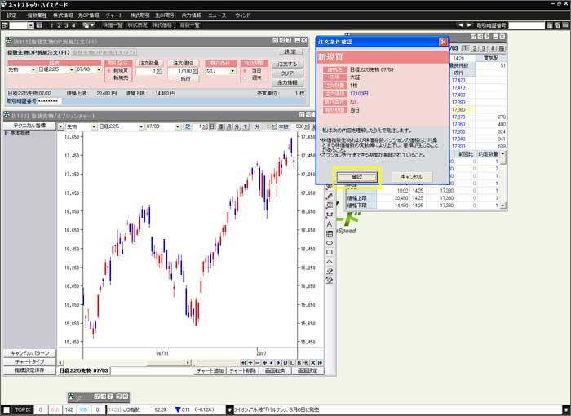Click the blue plus zoom-in chart icon
The image size is (571, 416).
click(x=264, y=362)
